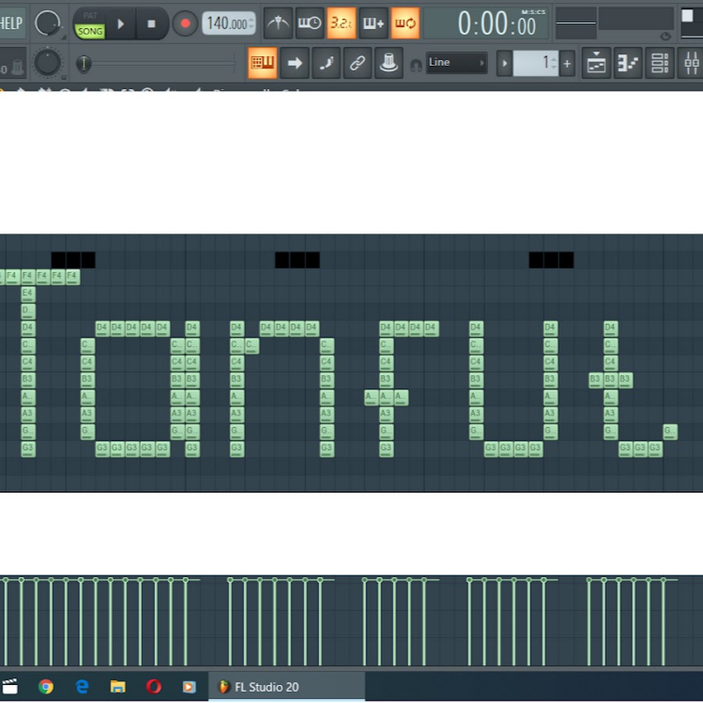
Task: Click arrow left of pattern number
Action: click(505, 63)
